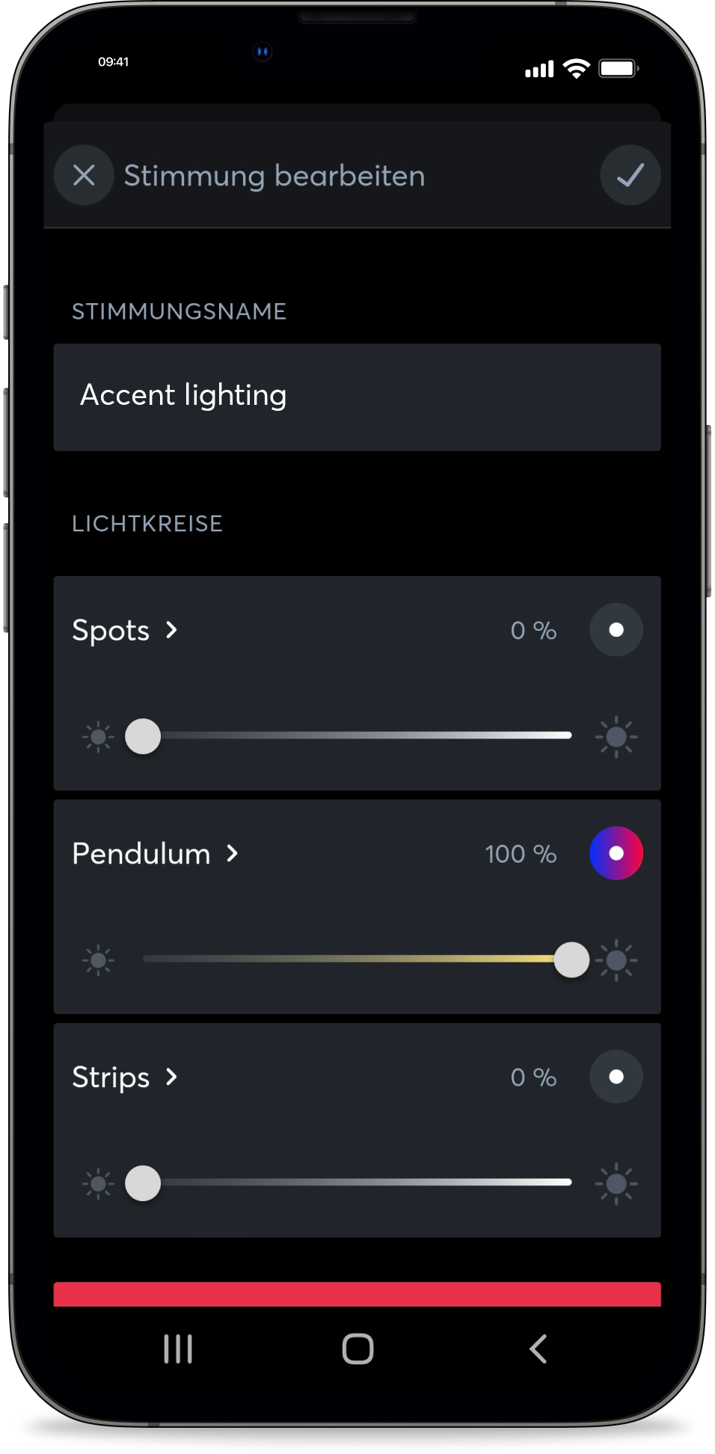Click the dim sun icon for Strips
Viewport: 715px width, 1454px height.
tap(98, 1184)
